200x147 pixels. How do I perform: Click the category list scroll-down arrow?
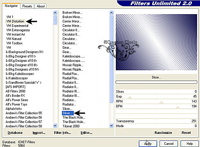(x=55, y=126)
